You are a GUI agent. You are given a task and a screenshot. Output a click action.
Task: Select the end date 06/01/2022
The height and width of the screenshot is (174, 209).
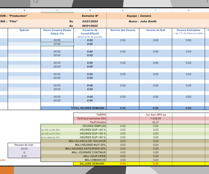click(x=90, y=26)
